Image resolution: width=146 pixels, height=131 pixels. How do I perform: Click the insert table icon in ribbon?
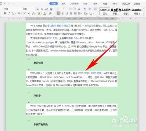pos(95,9)
